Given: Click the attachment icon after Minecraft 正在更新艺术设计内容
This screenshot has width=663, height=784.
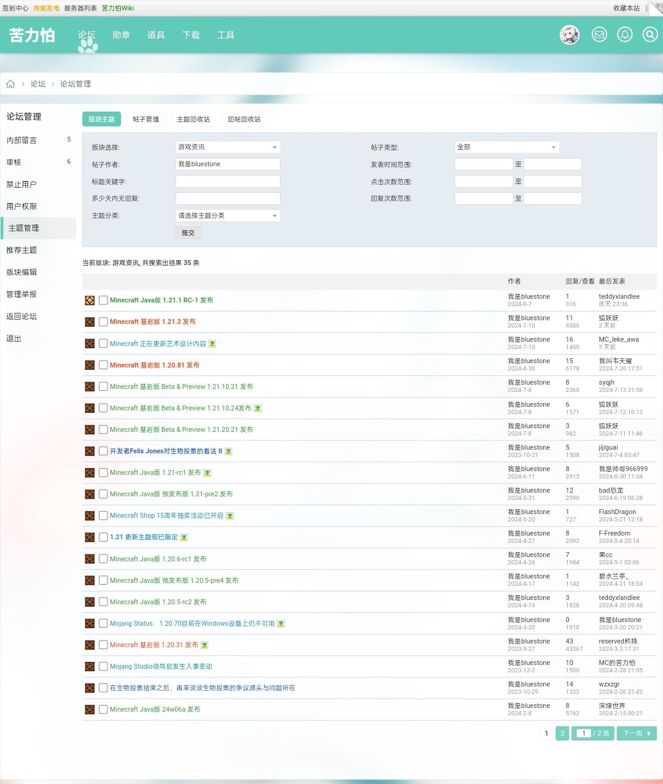Looking at the screenshot, I should click(212, 344).
